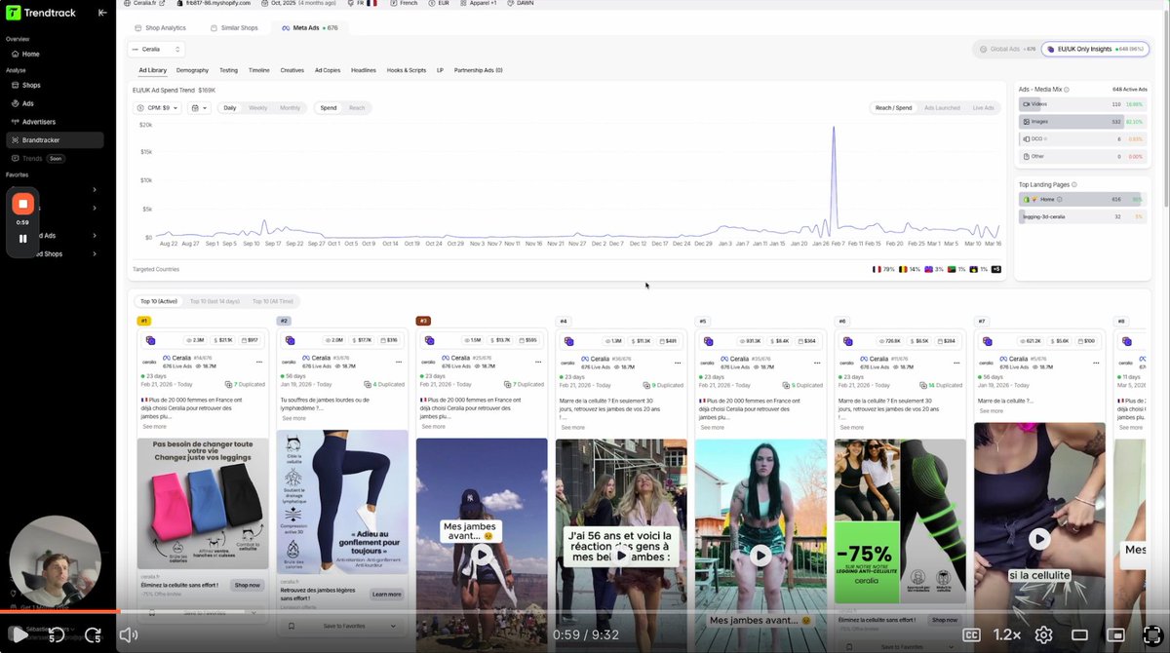The width and height of the screenshot is (1170, 653).
Task: Switch to Global Ads mode
Action: 1006,49
